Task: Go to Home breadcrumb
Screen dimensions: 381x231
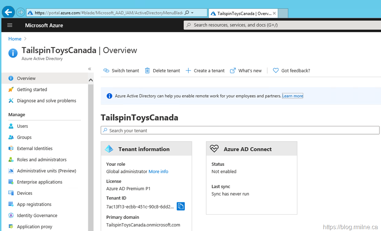Action: pyautogui.click(x=15, y=39)
